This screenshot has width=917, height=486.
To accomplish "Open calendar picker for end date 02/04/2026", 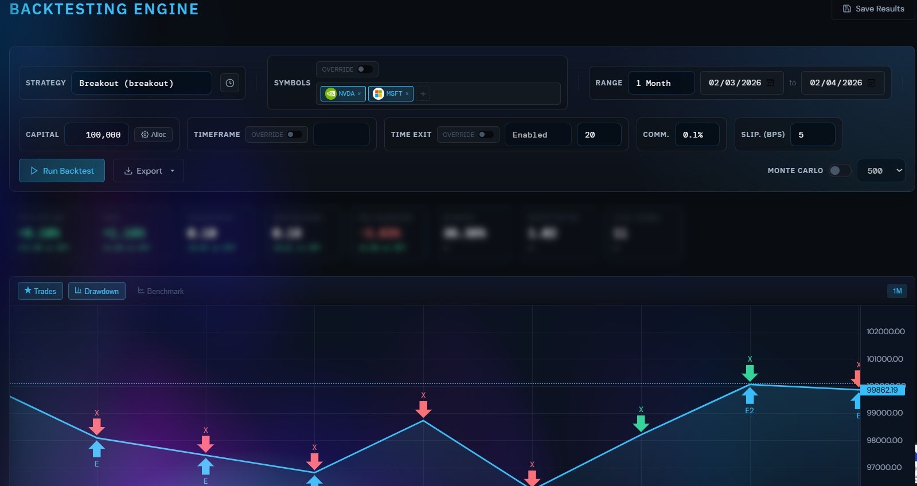I will tap(872, 83).
